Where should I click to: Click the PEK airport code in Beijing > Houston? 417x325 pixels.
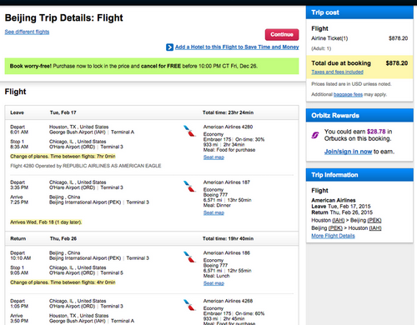pyautogui.click(x=335, y=228)
